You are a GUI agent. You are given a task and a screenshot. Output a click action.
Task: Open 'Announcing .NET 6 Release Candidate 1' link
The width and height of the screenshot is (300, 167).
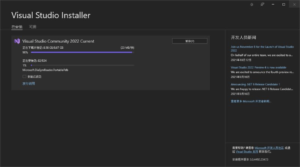[255, 84]
